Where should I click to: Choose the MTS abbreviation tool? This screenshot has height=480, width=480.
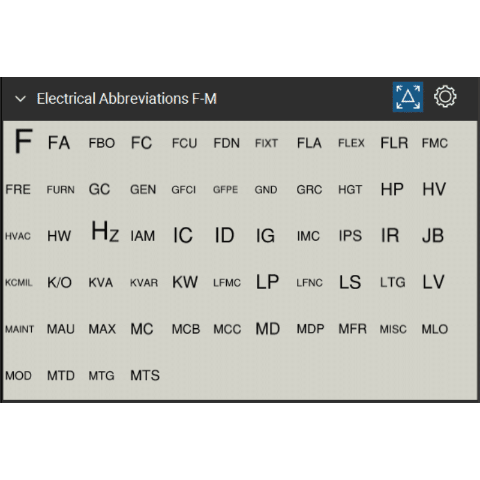pos(145,376)
